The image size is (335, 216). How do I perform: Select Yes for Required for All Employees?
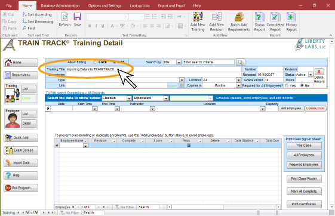(x=287, y=85)
